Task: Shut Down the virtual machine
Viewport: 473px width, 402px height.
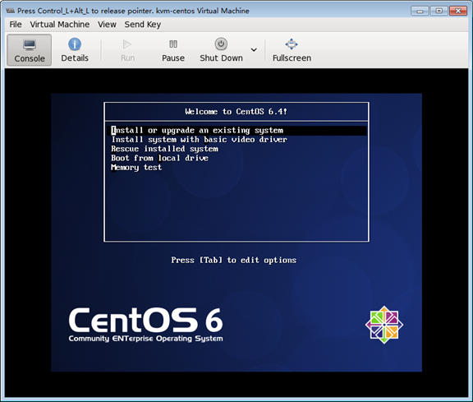Action: tap(221, 50)
